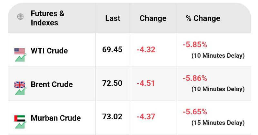Image resolution: width=258 pixels, height=135 pixels.
Task: Click the 15 Minutes Delay note
Action: (x=218, y=122)
